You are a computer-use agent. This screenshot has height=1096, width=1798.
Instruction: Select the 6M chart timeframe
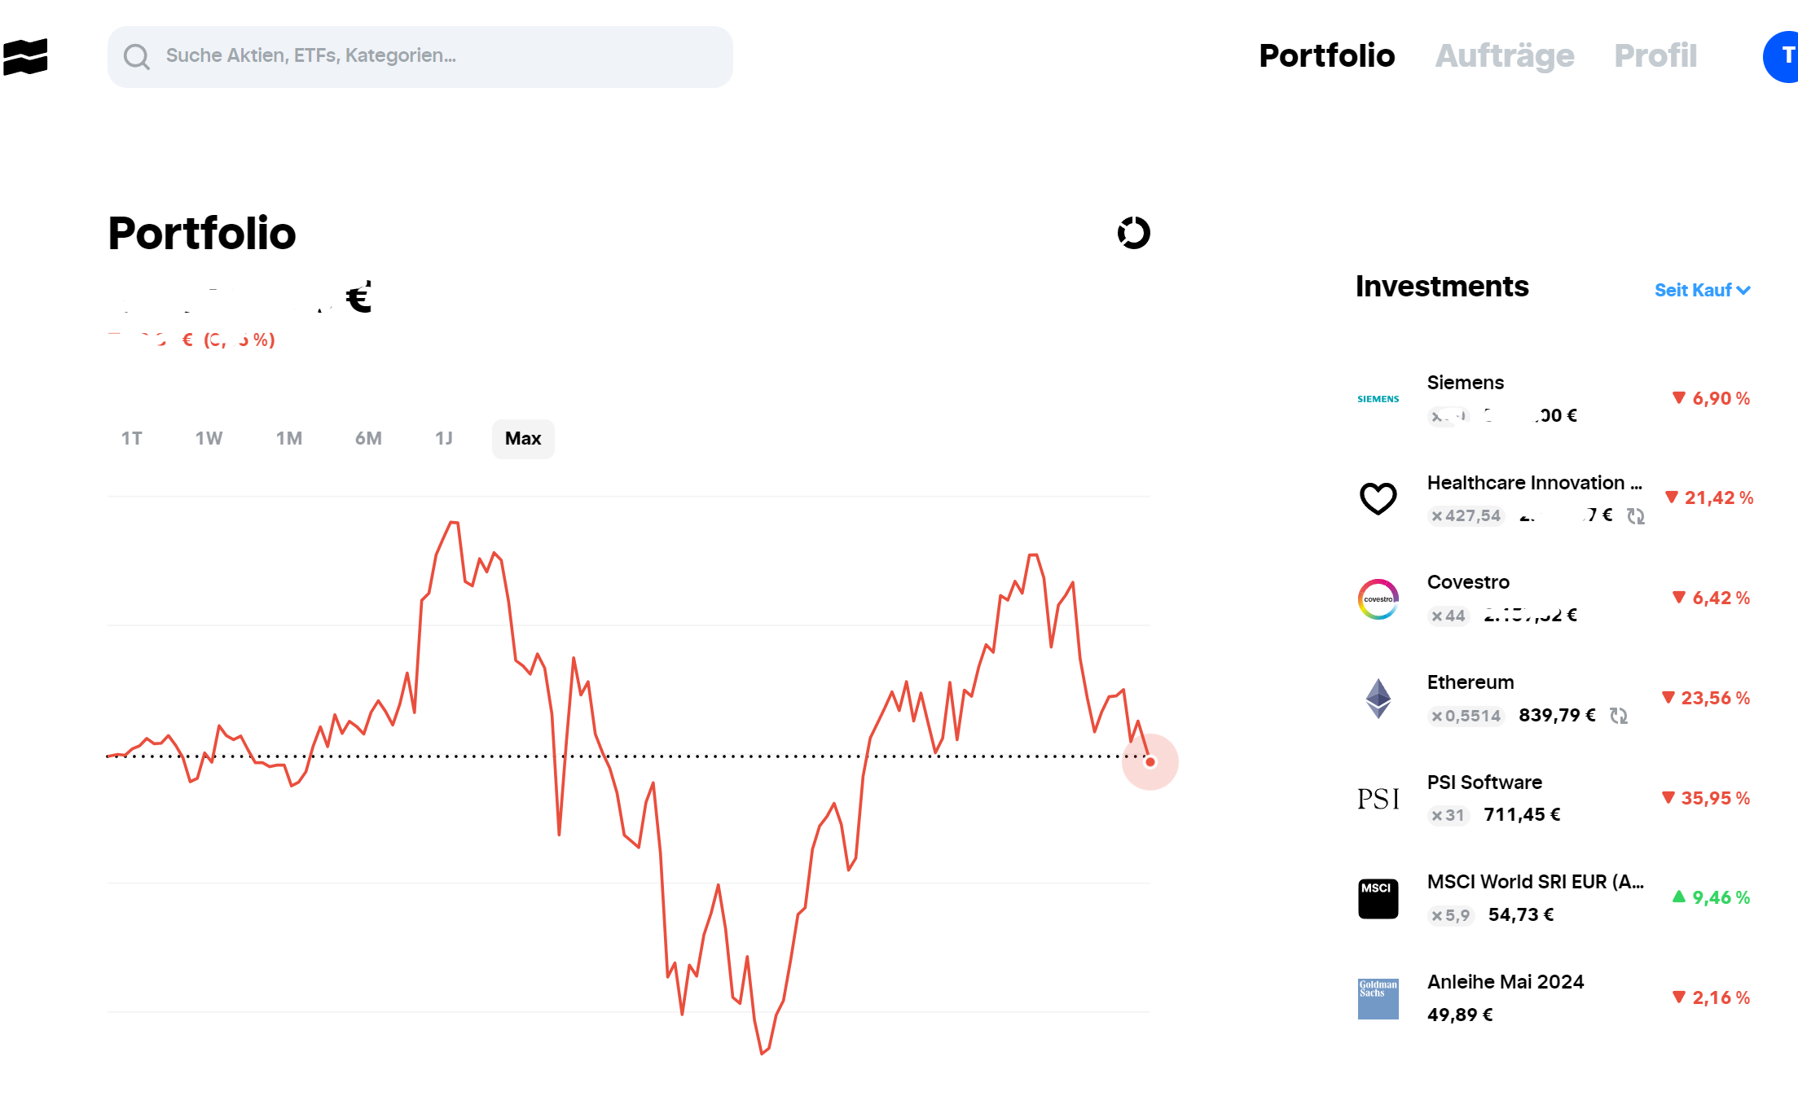(368, 439)
